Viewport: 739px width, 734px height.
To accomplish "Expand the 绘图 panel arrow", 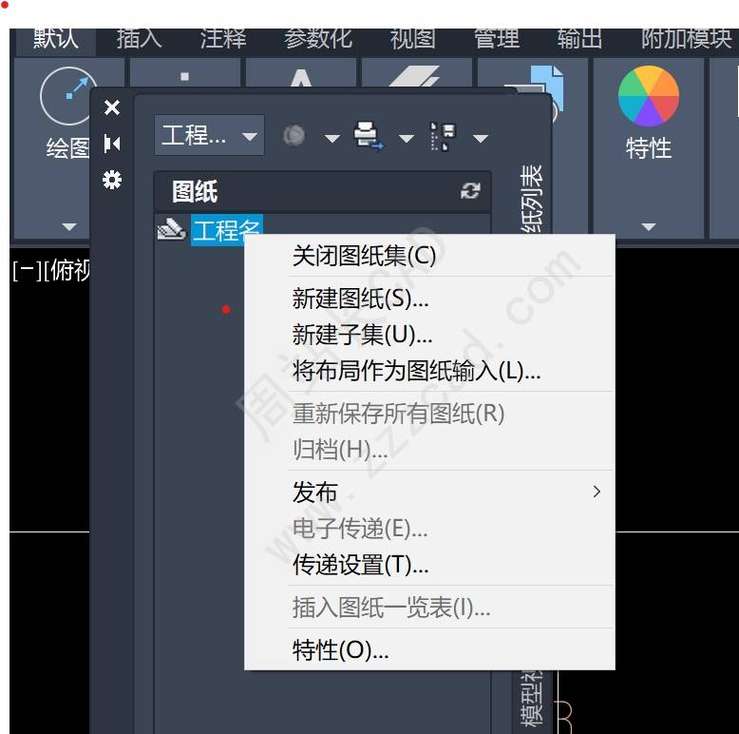I will click(x=68, y=227).
